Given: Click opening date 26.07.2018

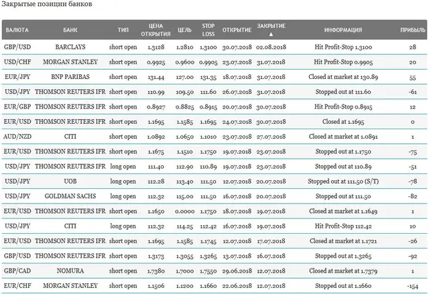Looking at the screenshot, I should click(x=237, y=92).
